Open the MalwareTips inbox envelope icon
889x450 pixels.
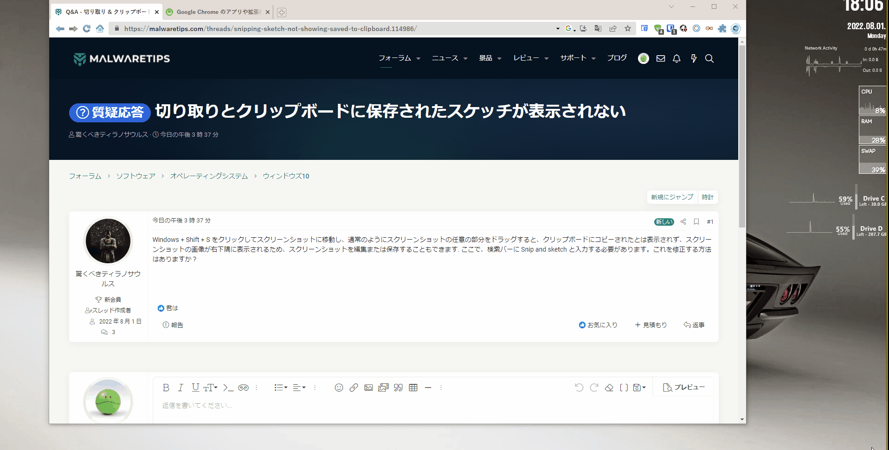pyautogui.click(x=661, y=58)
